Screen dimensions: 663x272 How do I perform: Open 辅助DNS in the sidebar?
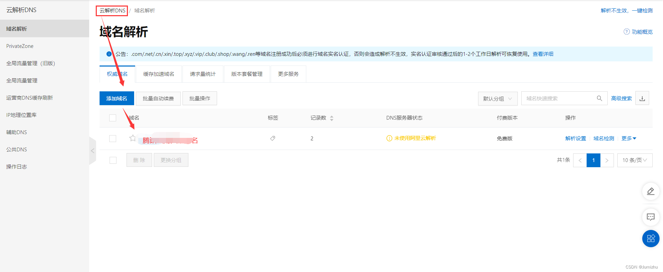[45, 132]
